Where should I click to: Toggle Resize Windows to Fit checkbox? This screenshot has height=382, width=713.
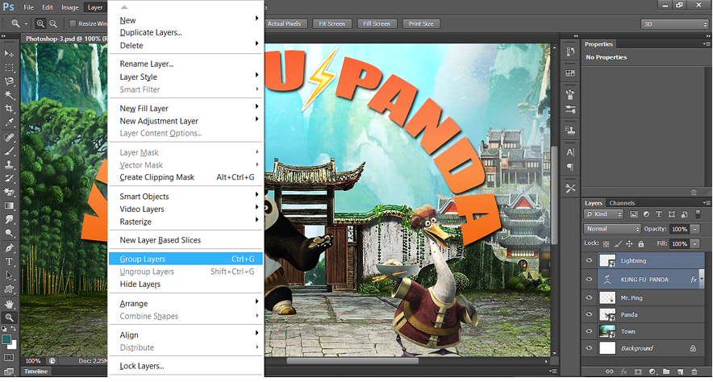(73, 23)
